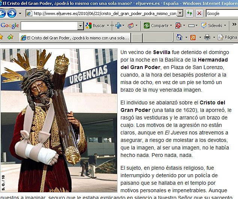Click the Google search field at top right
The width and height of the screenshot is (238, 199).
(x=221, y=13)
